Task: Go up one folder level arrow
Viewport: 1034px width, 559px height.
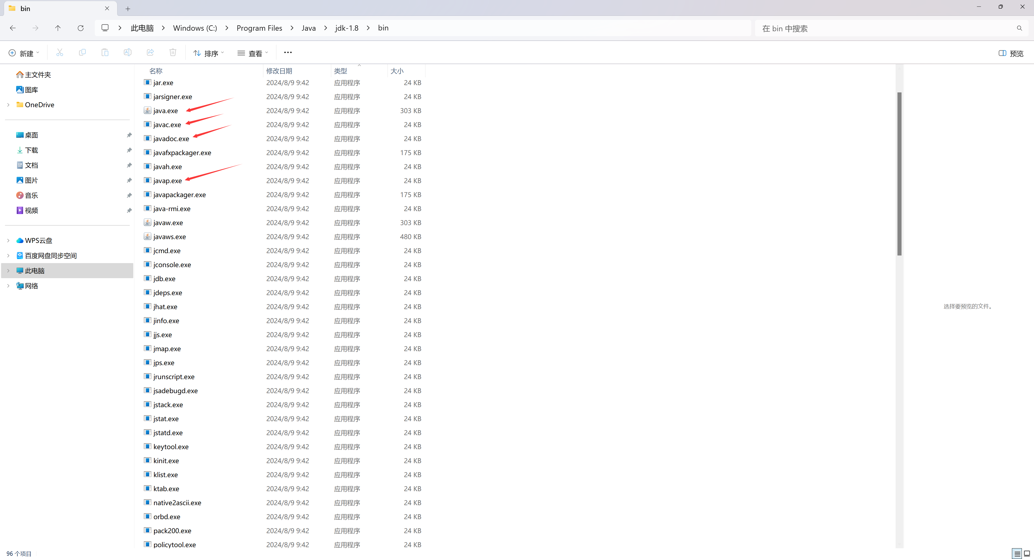Action: (x=58, y=28)
